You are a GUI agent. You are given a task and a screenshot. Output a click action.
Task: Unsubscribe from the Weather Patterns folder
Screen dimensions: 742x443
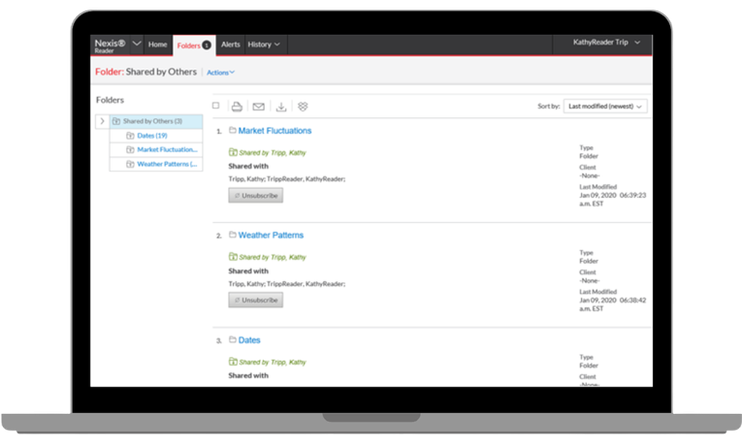255,300
